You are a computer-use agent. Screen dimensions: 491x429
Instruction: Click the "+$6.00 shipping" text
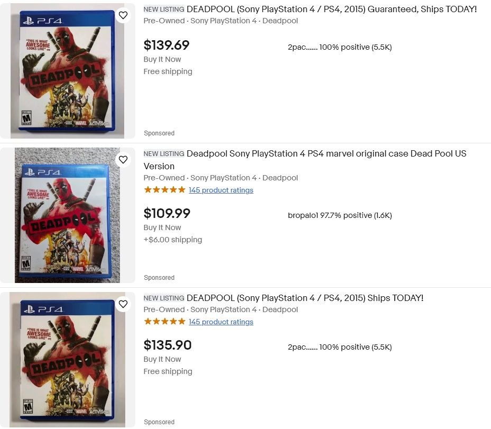173,240
